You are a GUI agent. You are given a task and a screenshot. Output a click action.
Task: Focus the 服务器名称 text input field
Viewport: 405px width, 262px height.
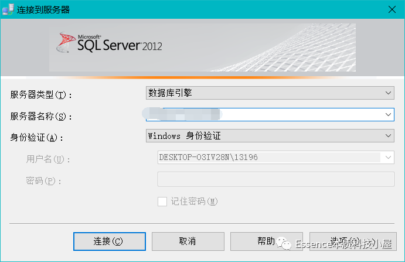(x=270, y=114)
